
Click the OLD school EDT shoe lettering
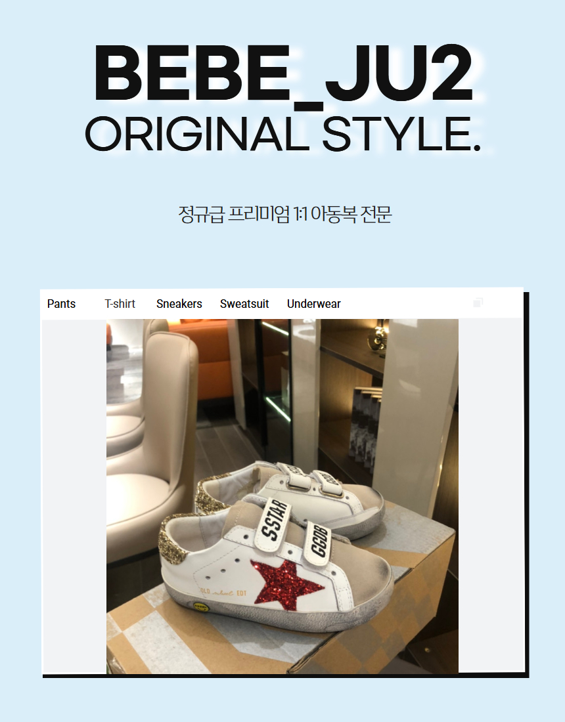tap(223, 592)
